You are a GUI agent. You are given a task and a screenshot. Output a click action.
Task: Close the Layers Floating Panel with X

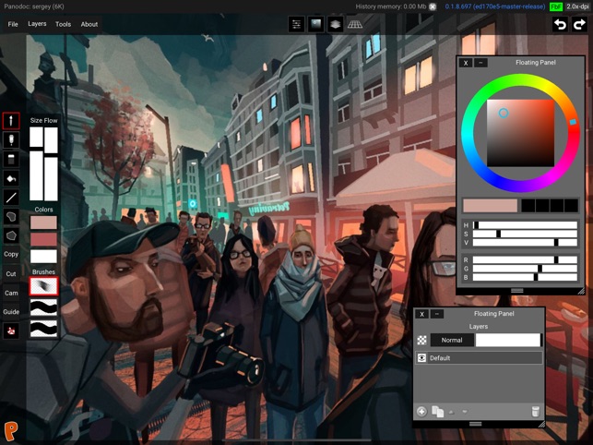point(421,314)
